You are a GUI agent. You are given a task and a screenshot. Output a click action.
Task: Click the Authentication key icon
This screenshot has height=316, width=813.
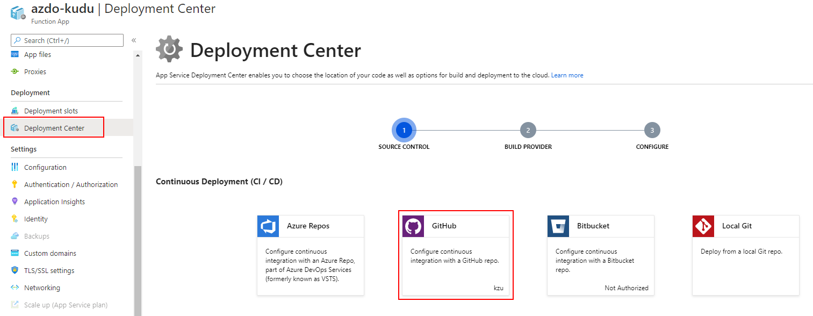tap(15, 184)
